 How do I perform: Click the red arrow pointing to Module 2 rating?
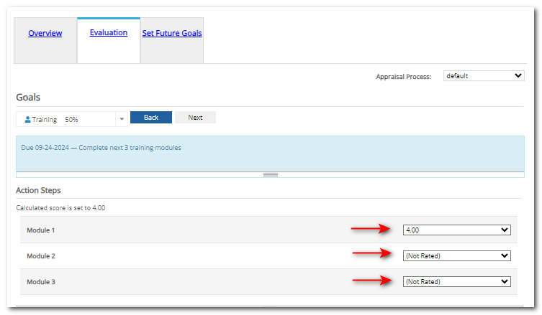tap(371, 255)
